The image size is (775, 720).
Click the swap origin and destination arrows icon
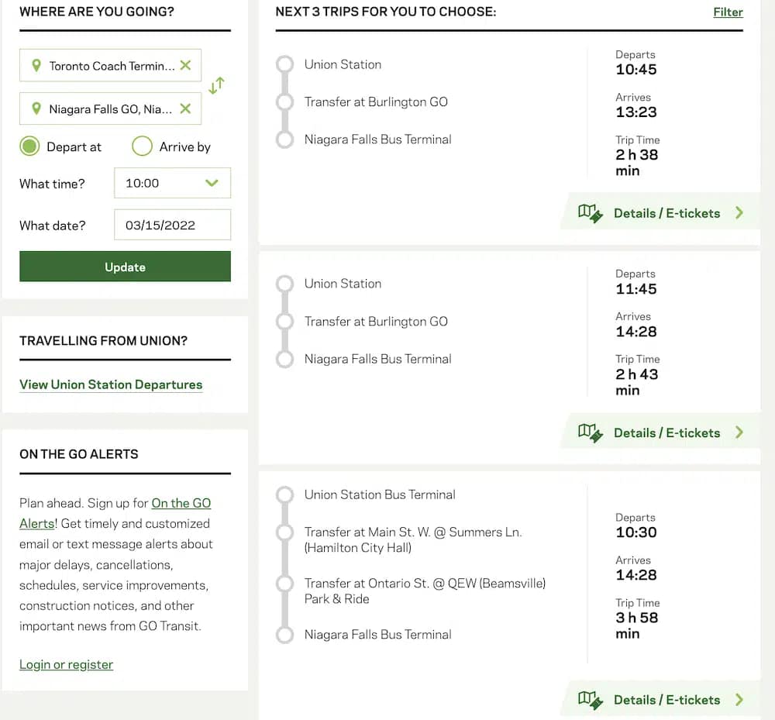[217, 86]
